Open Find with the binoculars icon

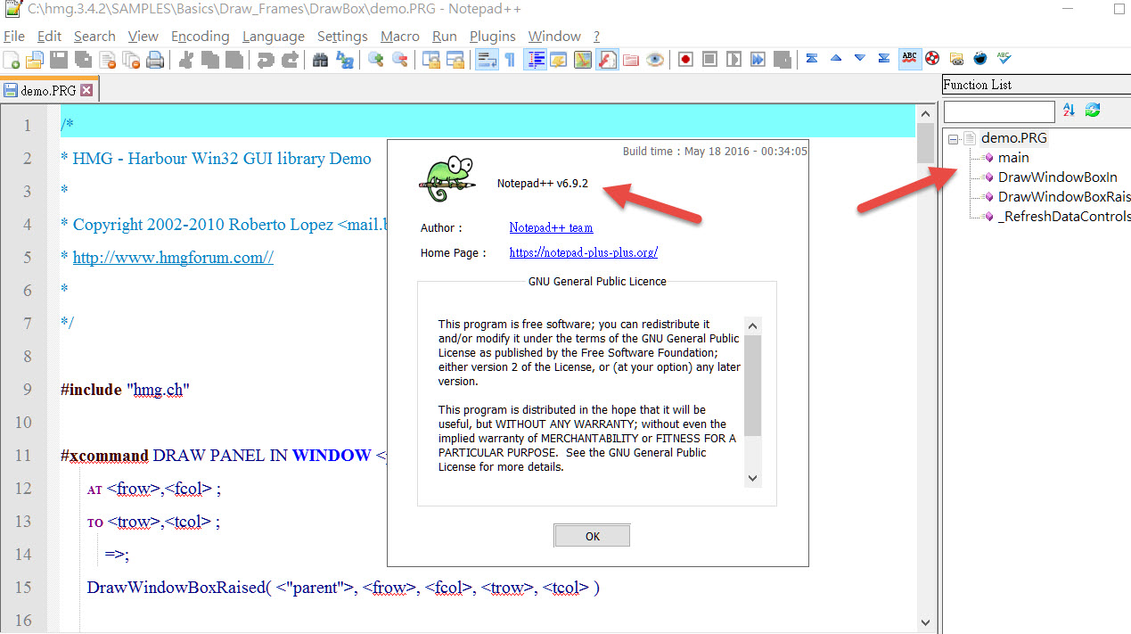tap(320, 60)
